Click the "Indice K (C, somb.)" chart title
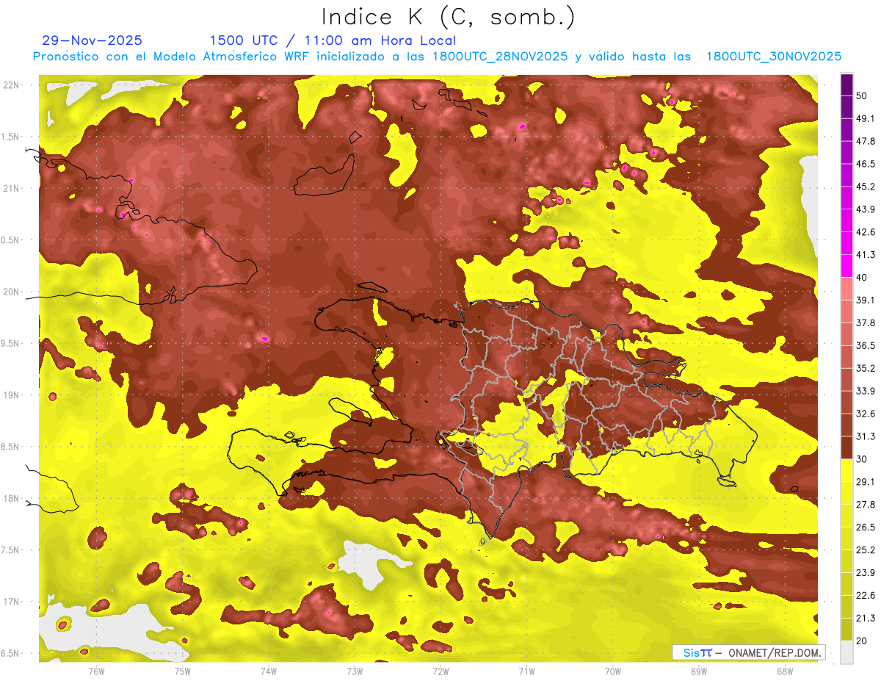The image size is (881, 681). 448,16
